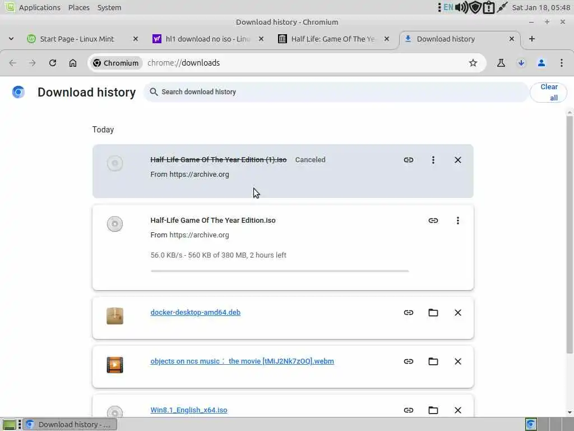This screenshot has height=431, width=574.
Task: Show docker-desktop-amd64.deb in folder
Action: [433, 313]
